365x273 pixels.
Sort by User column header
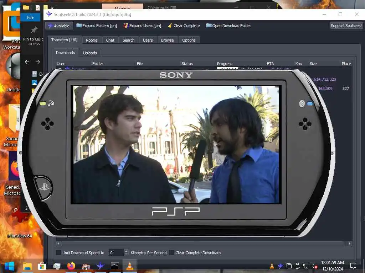73,64
